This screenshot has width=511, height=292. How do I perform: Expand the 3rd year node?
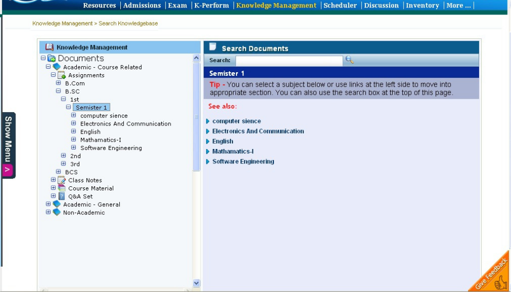point(63,163)
